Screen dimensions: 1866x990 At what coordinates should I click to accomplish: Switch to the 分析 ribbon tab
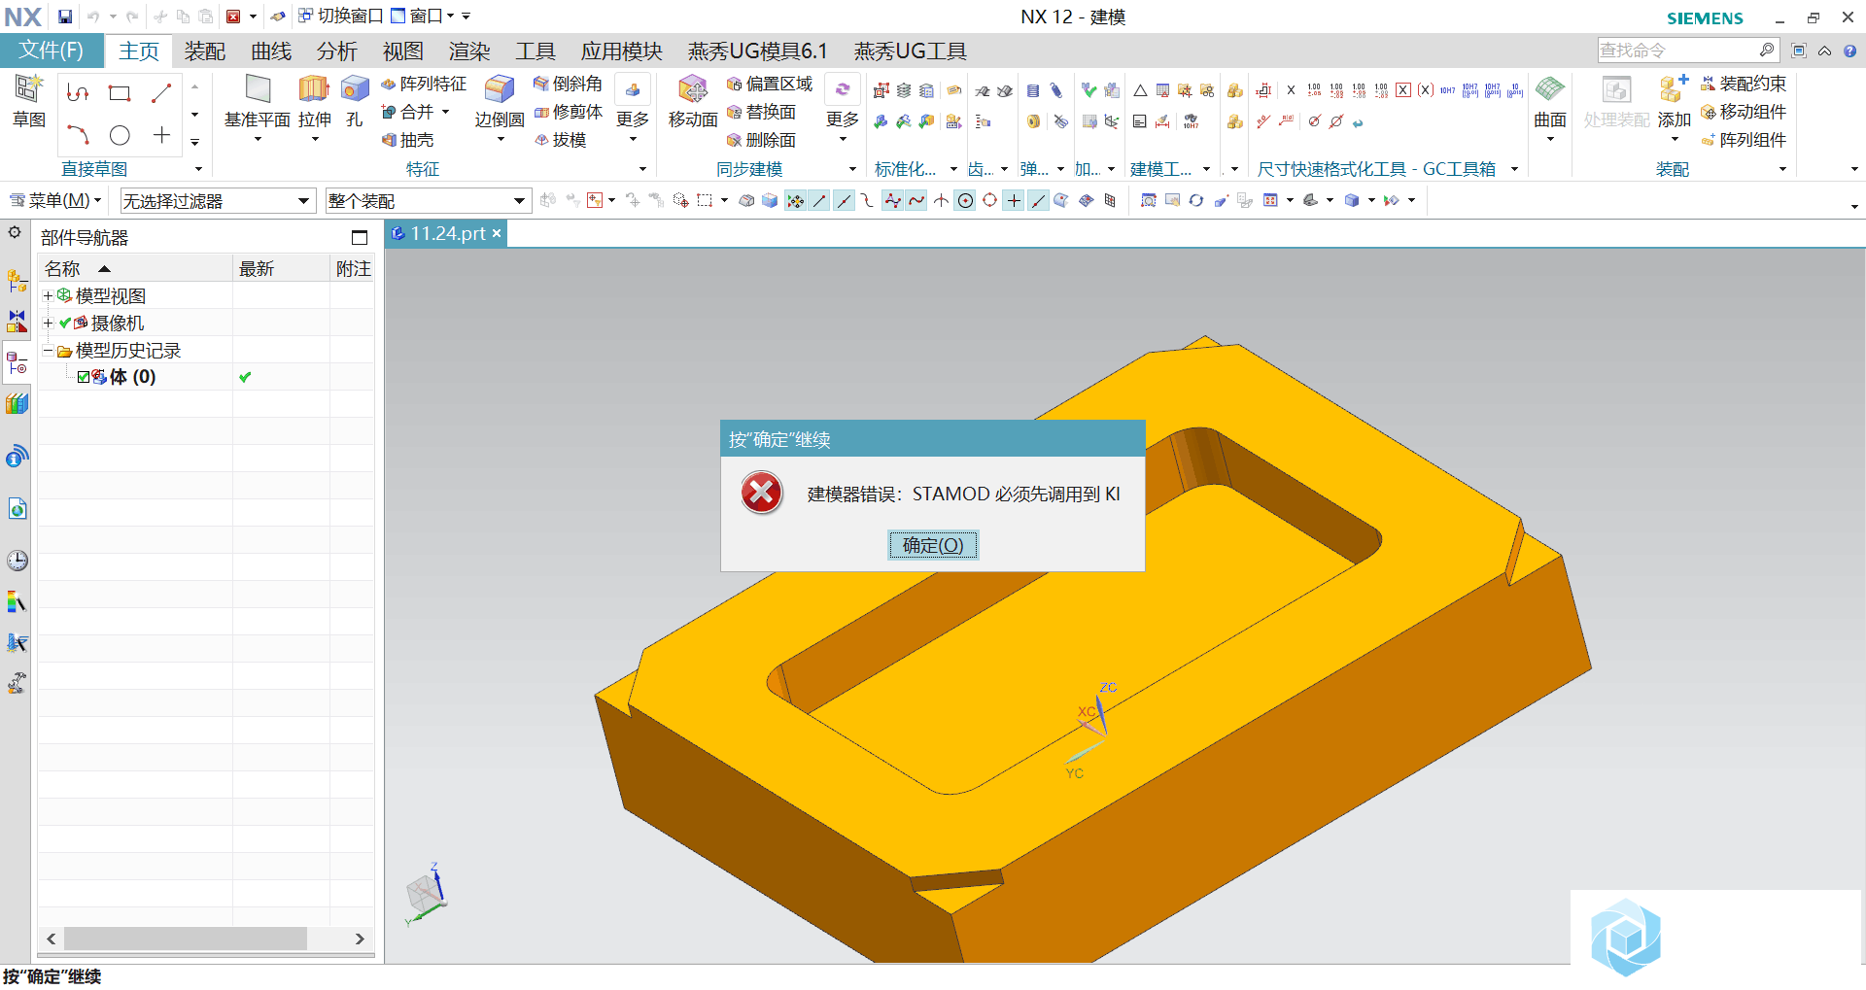pyautogui.click(x=337, y=51)
